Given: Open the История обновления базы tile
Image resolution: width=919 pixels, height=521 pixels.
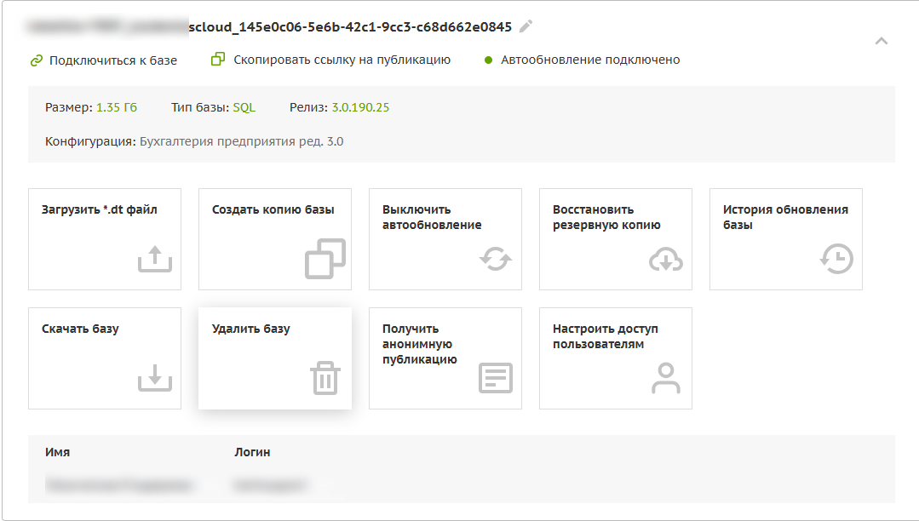Looking at the screenshot, I should click(785, 238).
